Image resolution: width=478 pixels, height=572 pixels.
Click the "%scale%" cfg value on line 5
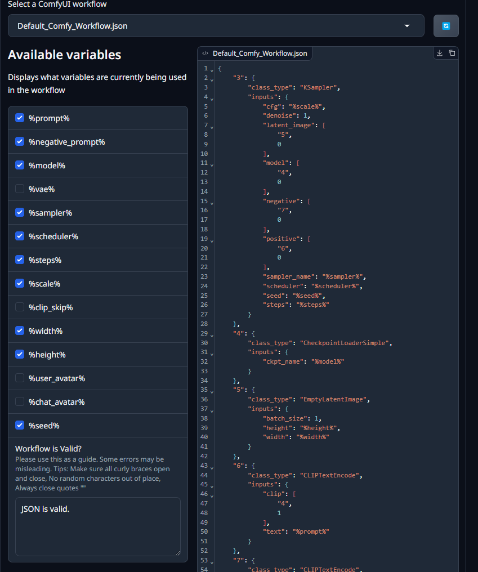coord(305,106)
